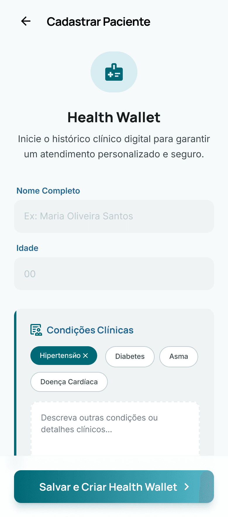This screenshot has width=228, height=517.
Task: Select the Diabetes condition chip
Action: (x=130, y=356)
